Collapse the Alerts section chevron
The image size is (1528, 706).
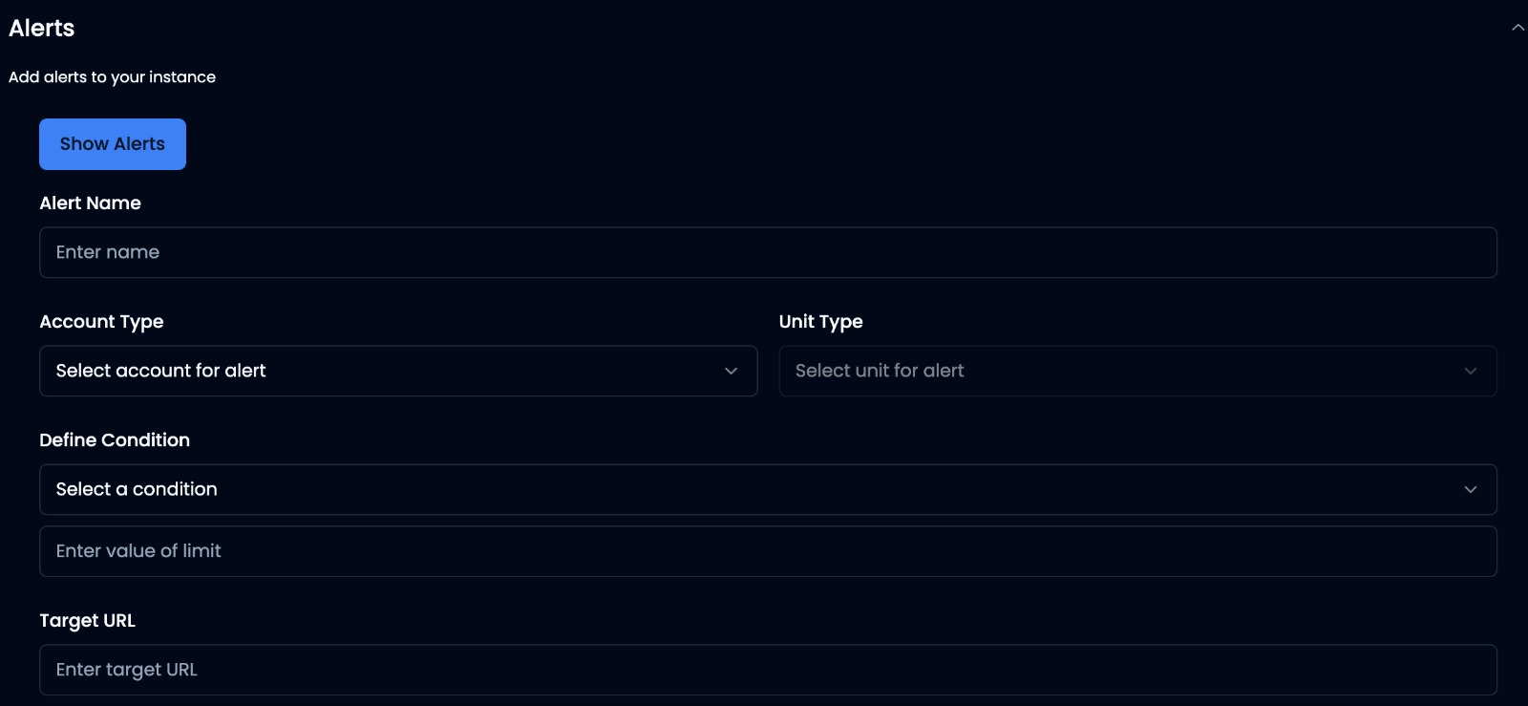1517,28
